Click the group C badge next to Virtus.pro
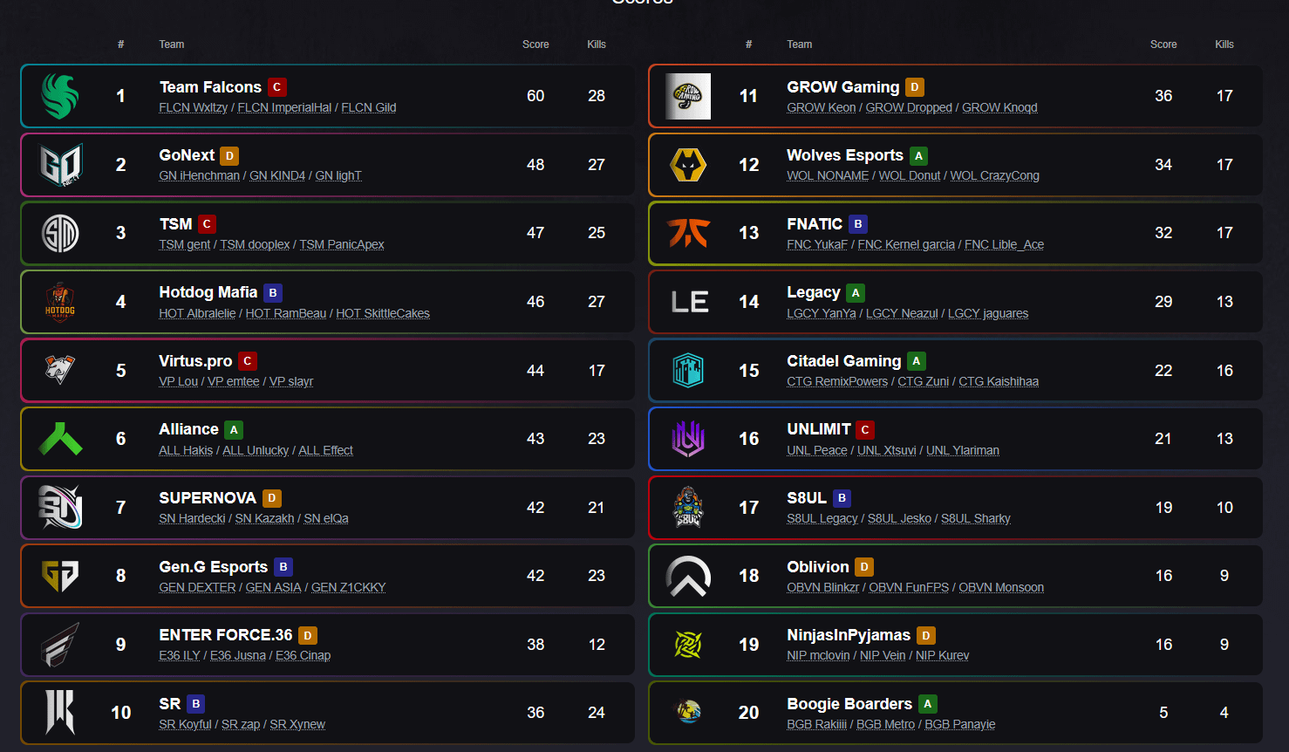The image size is (1289, 752). pos(248,361)
